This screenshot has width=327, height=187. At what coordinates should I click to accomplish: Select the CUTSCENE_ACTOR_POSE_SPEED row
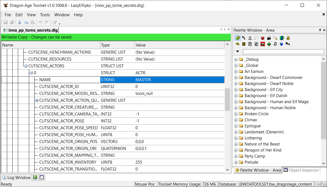[x=68, y=128]
